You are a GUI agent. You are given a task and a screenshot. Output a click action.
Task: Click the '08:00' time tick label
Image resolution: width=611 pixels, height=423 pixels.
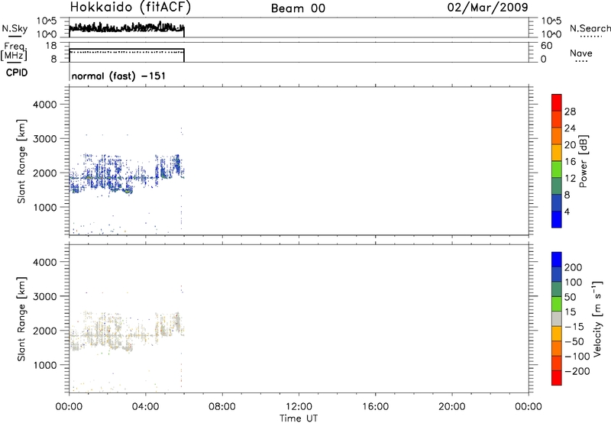[222, 407]
